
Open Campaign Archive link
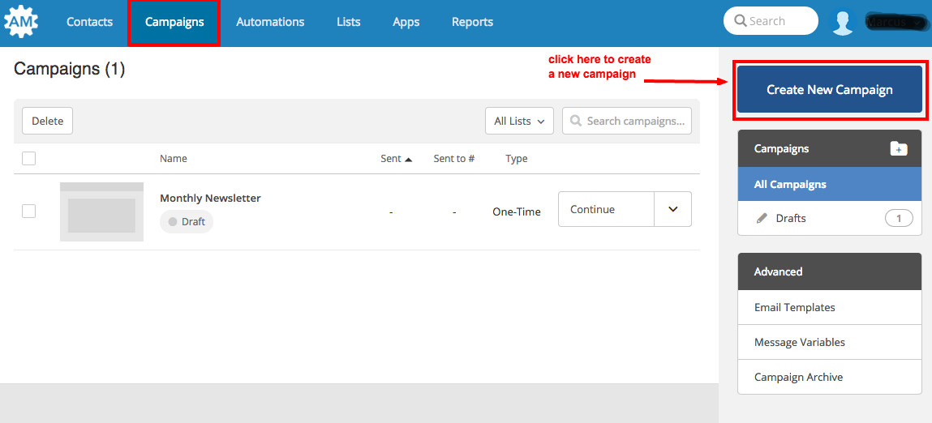pos(830,377)
